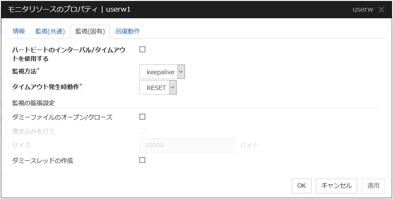
Task: Toggle the 書き込みを行う checkbox
Action: pos(142,130)
